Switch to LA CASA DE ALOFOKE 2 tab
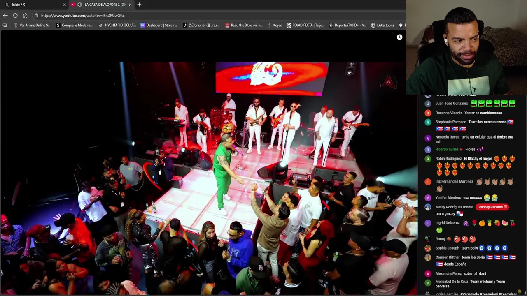 [x=101, y=5]
